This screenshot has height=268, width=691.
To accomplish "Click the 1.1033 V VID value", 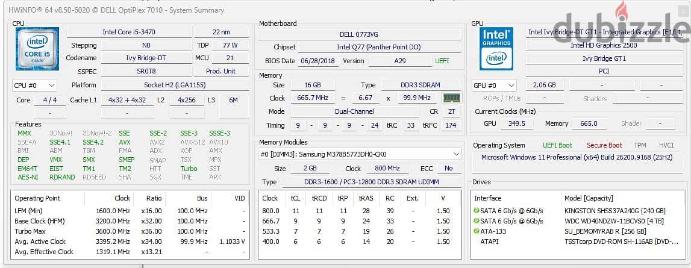I will pos(233,242).
